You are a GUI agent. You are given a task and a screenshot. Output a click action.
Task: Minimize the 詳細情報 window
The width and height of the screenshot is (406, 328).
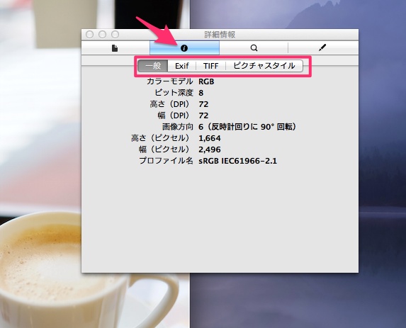tap(102, 35)
